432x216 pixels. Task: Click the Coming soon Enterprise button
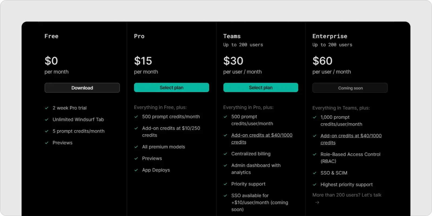coord(350,88)
